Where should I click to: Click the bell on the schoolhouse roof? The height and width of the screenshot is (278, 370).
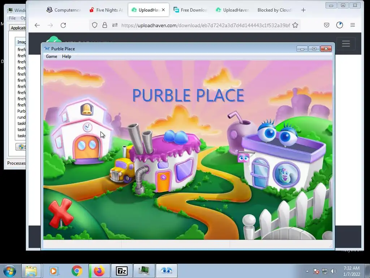[x=87, y=109]
